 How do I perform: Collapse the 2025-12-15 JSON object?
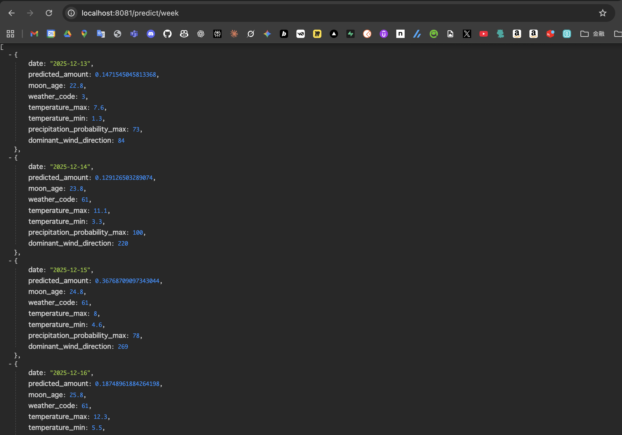click(10, 261)
